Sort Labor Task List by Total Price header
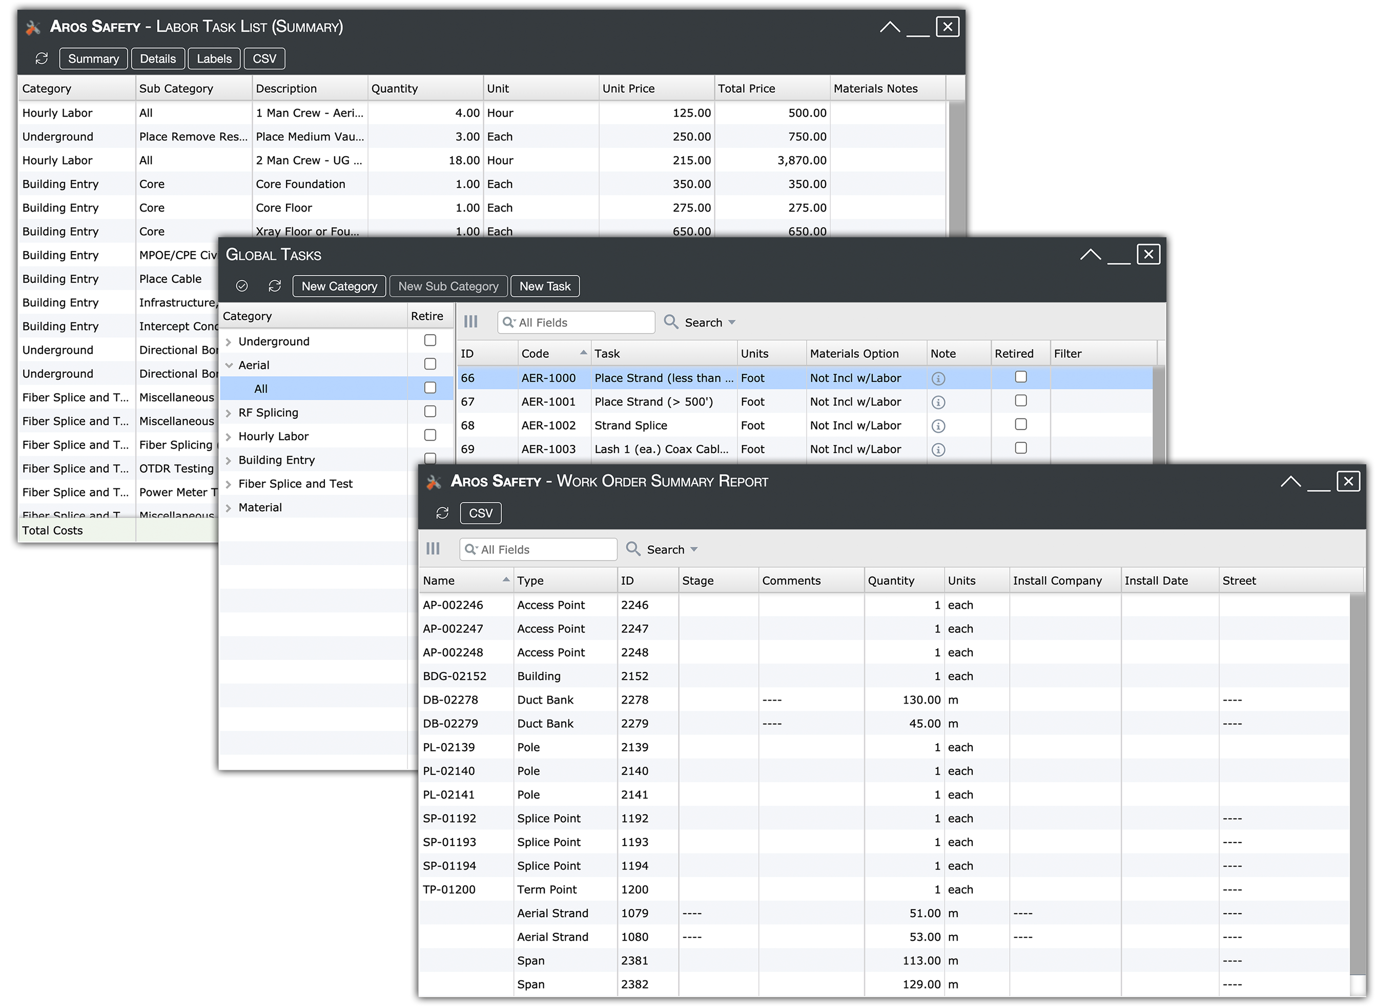 [771, 88]
